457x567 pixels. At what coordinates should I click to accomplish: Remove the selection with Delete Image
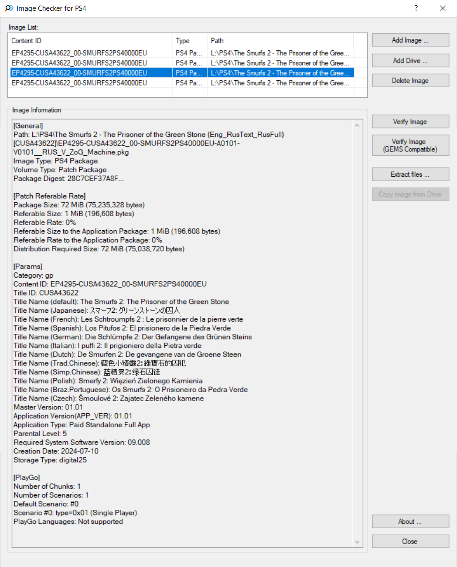point(411,81)
